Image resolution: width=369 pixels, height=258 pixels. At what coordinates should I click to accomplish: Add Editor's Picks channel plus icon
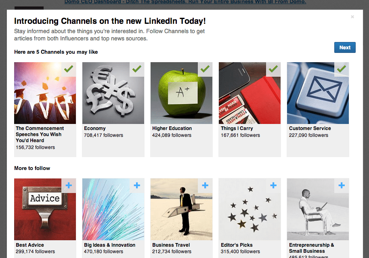pyautogui.click(x=273, y=185)
